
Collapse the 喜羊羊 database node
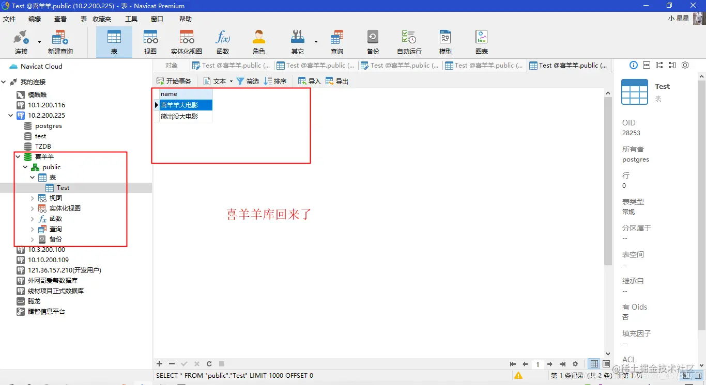pyautogui.click(x=18, y=156)
